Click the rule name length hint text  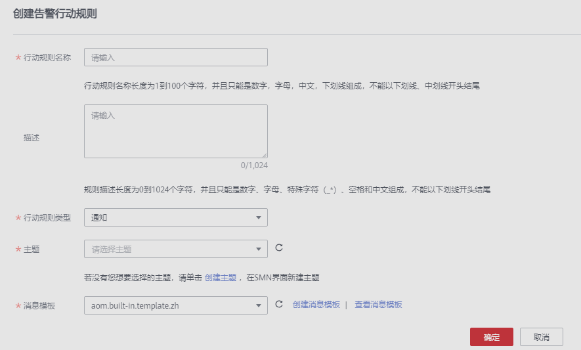tap(282, 86)
